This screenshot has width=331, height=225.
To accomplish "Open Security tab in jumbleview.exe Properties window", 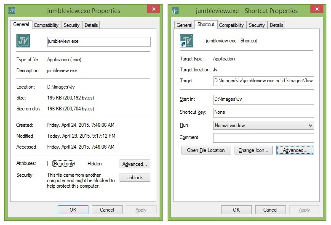I will [71, 25].
